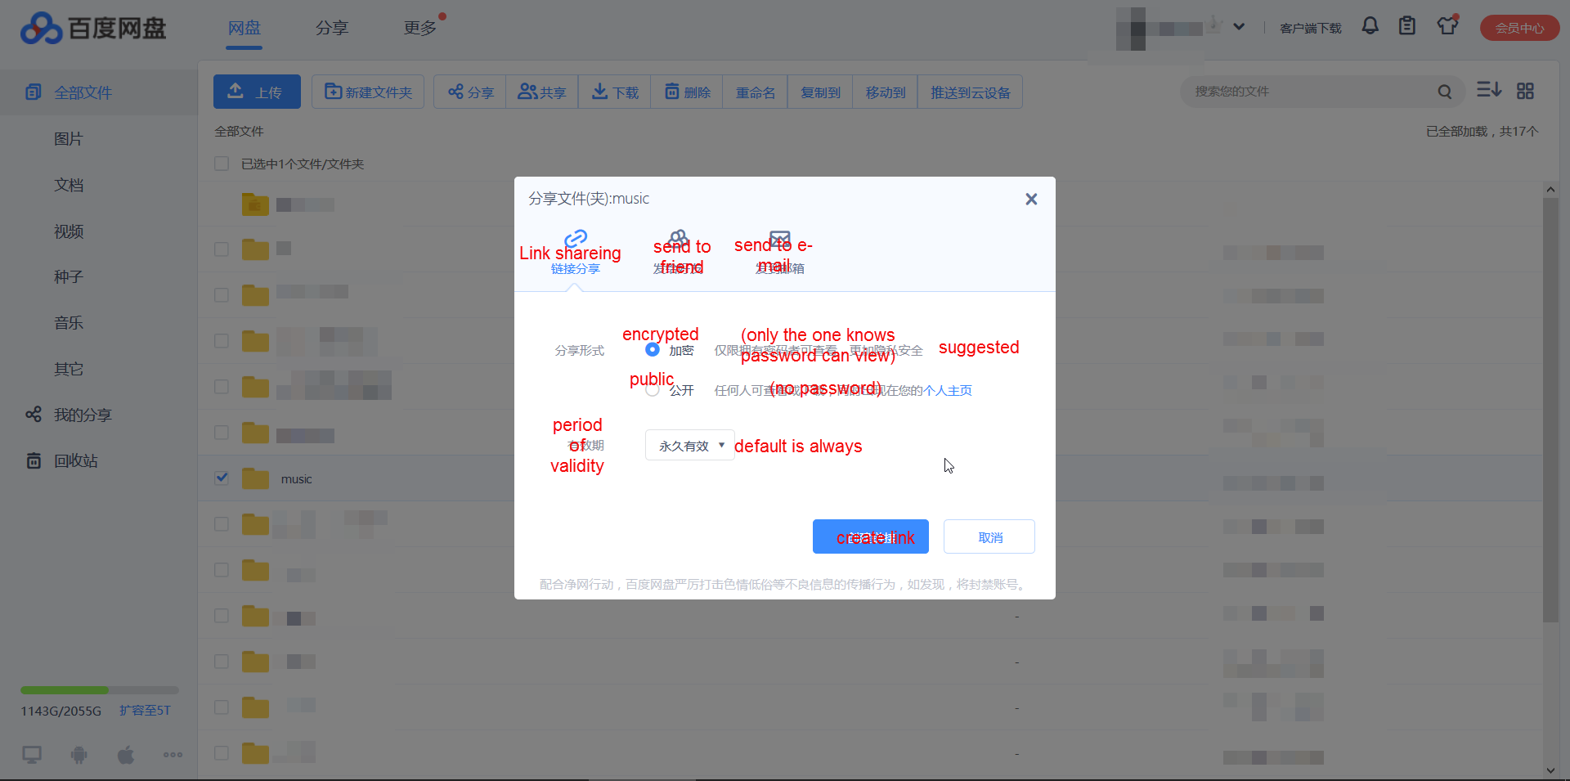Screen dimensions: 1570x781
Task: Select 文档 category in sidebar
Action: 69,185
